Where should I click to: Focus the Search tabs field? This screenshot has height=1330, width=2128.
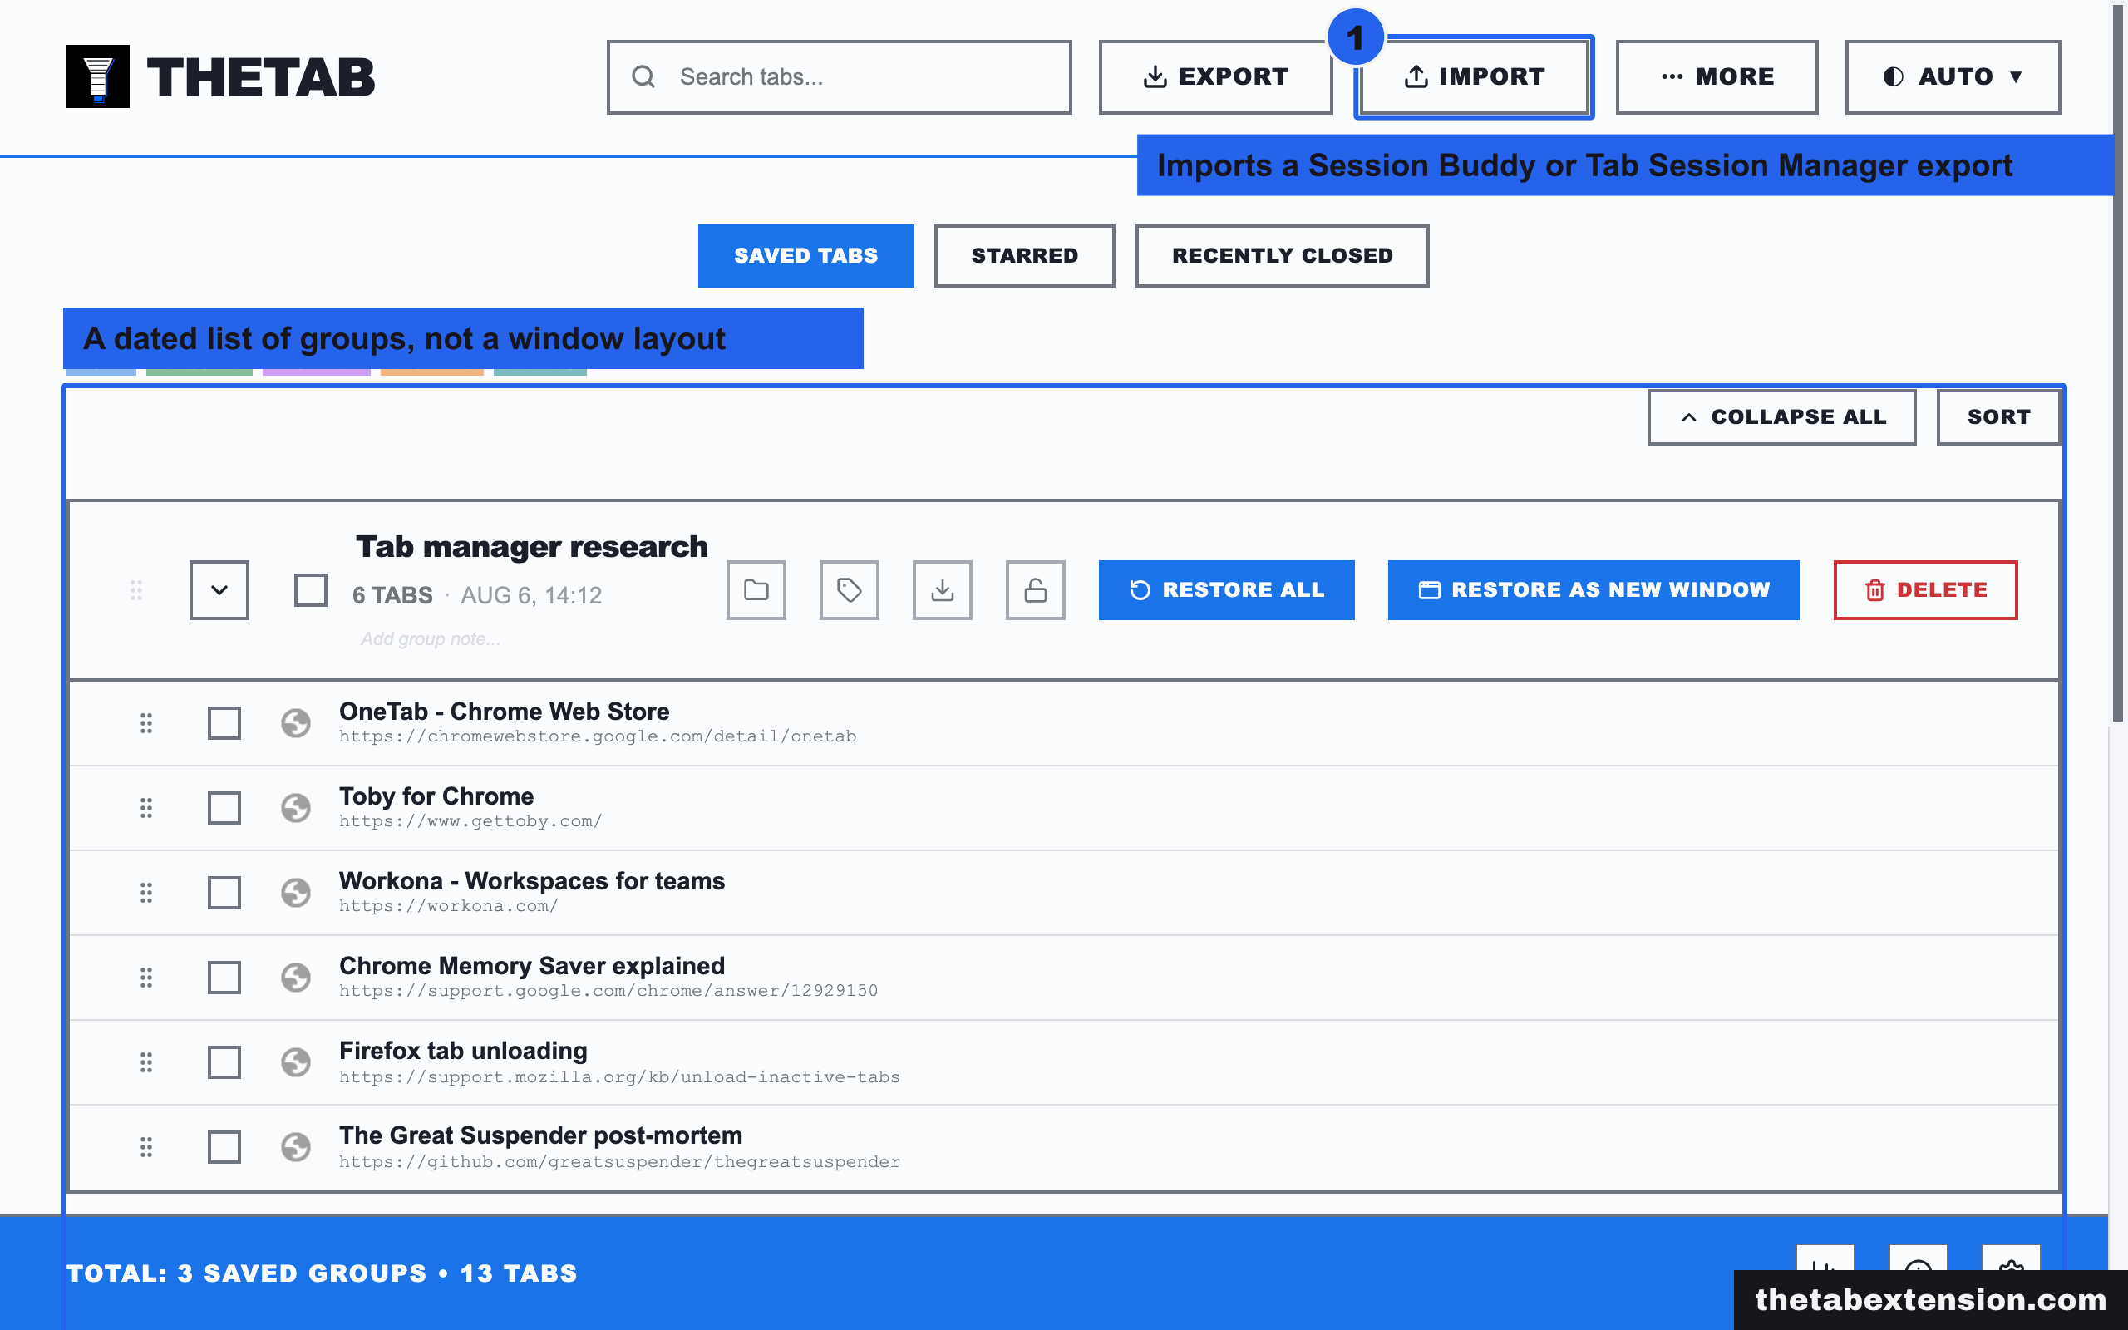pos(839,76)
